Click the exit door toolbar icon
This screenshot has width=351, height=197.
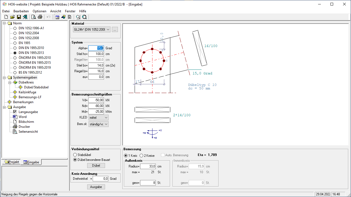tap(25, 17)
